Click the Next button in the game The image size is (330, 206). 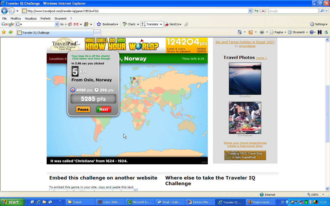point(104,109)
